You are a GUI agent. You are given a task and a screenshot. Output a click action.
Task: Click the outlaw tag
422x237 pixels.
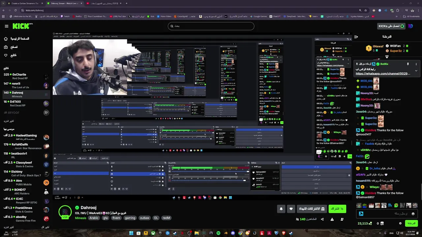pos(144,218)
